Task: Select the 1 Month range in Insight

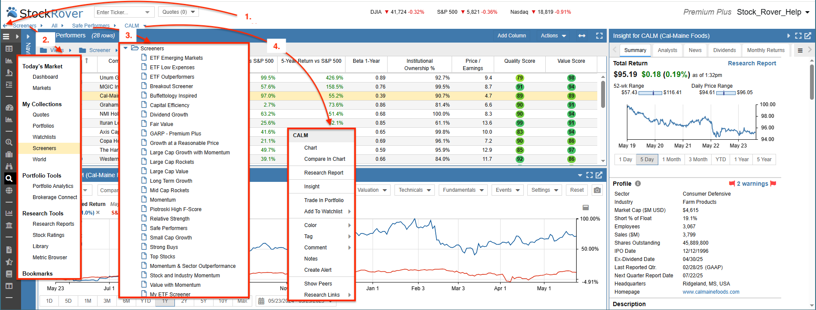Action: click(671, 160)
